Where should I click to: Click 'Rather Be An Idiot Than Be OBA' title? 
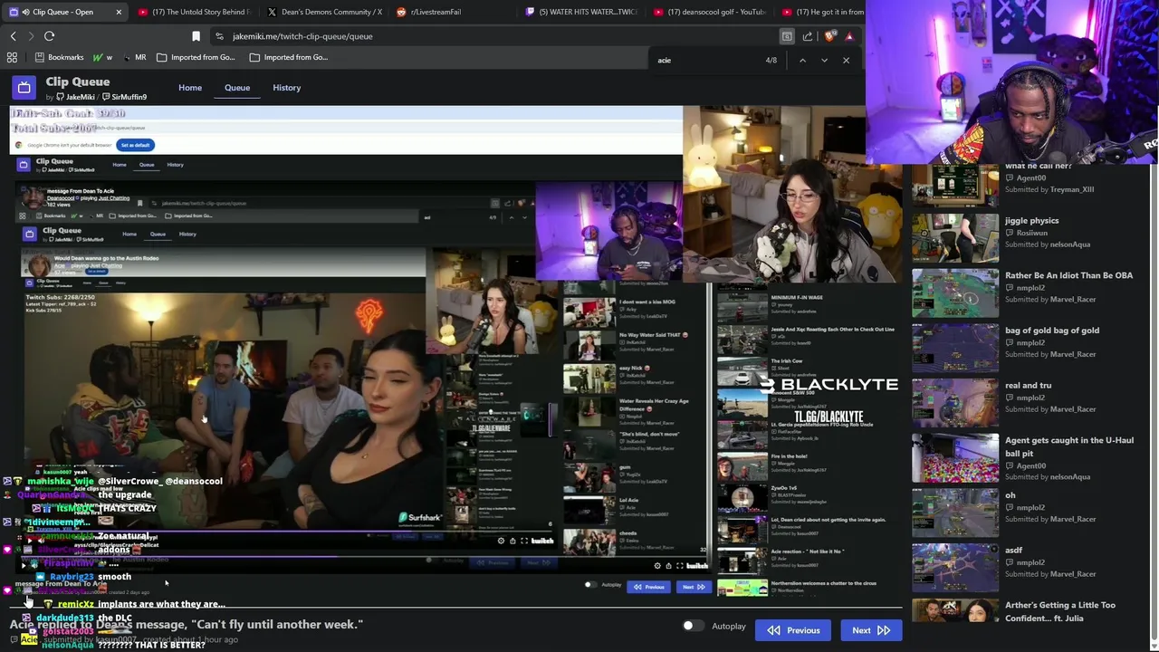[x=1068, y=275]
